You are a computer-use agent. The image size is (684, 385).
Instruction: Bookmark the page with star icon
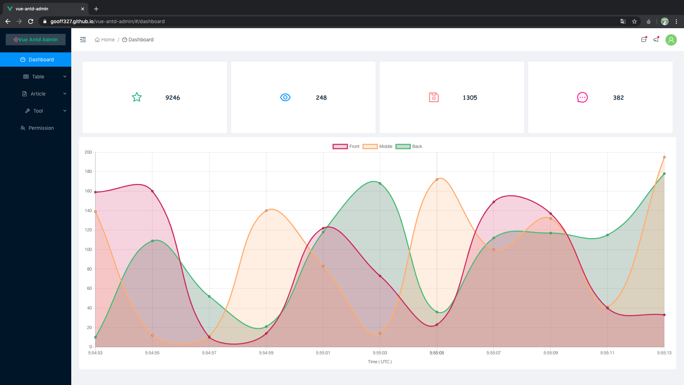[634, 21]
